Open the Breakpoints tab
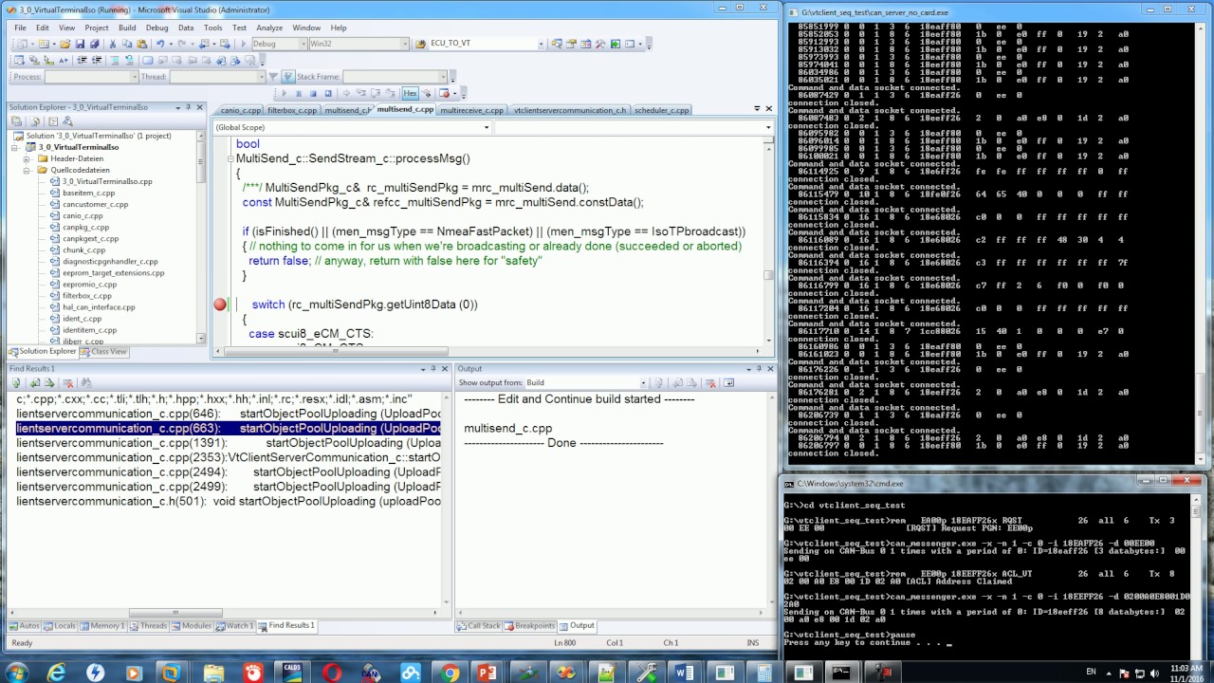This screenshot has width=1214, height=683. tap(529, 626)
